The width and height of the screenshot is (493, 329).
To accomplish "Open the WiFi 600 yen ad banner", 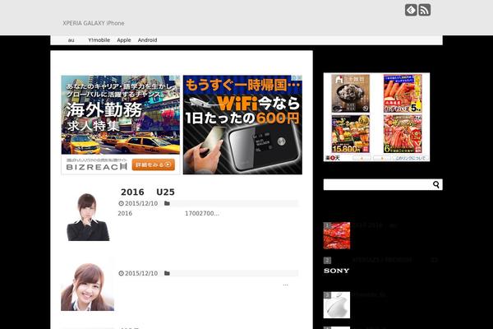I will [242, 125].
